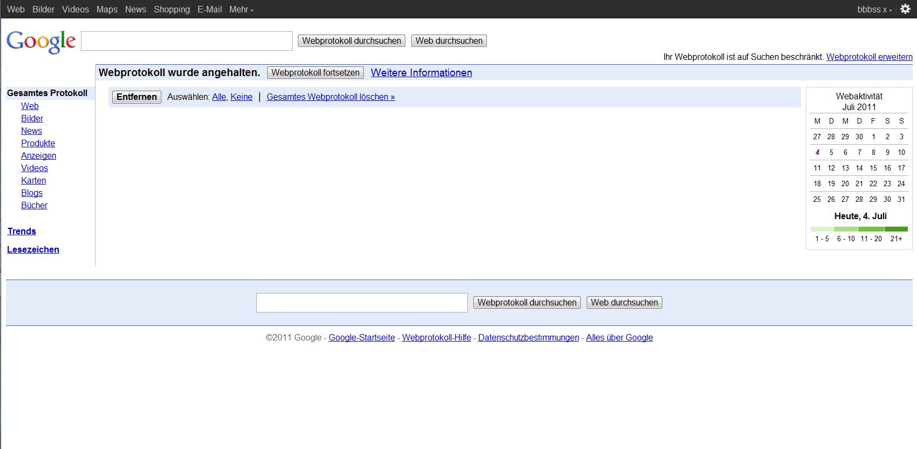
Task: Open the Weitere Informationen link
Action: coord(421,73)
